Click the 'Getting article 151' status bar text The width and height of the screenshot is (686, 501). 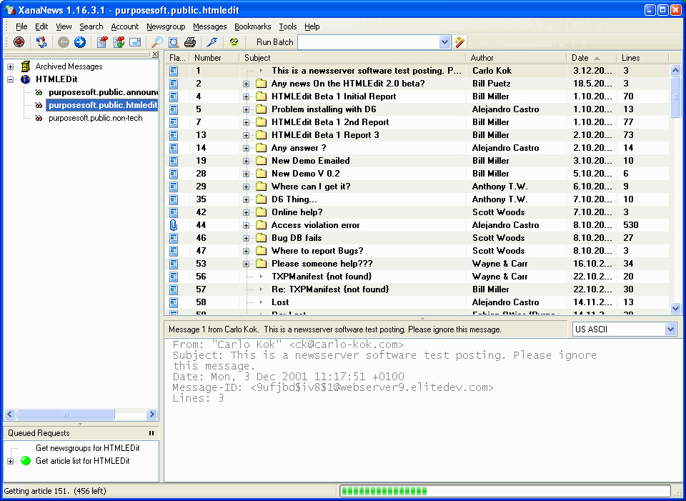point(55,491)
